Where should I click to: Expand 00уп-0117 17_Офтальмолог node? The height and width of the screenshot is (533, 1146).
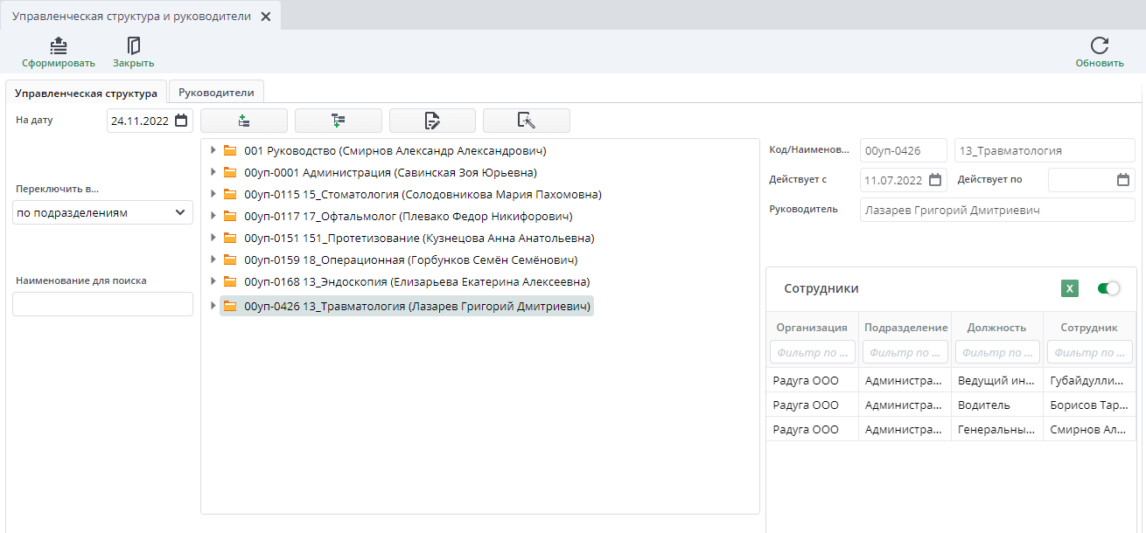(213, 216)
